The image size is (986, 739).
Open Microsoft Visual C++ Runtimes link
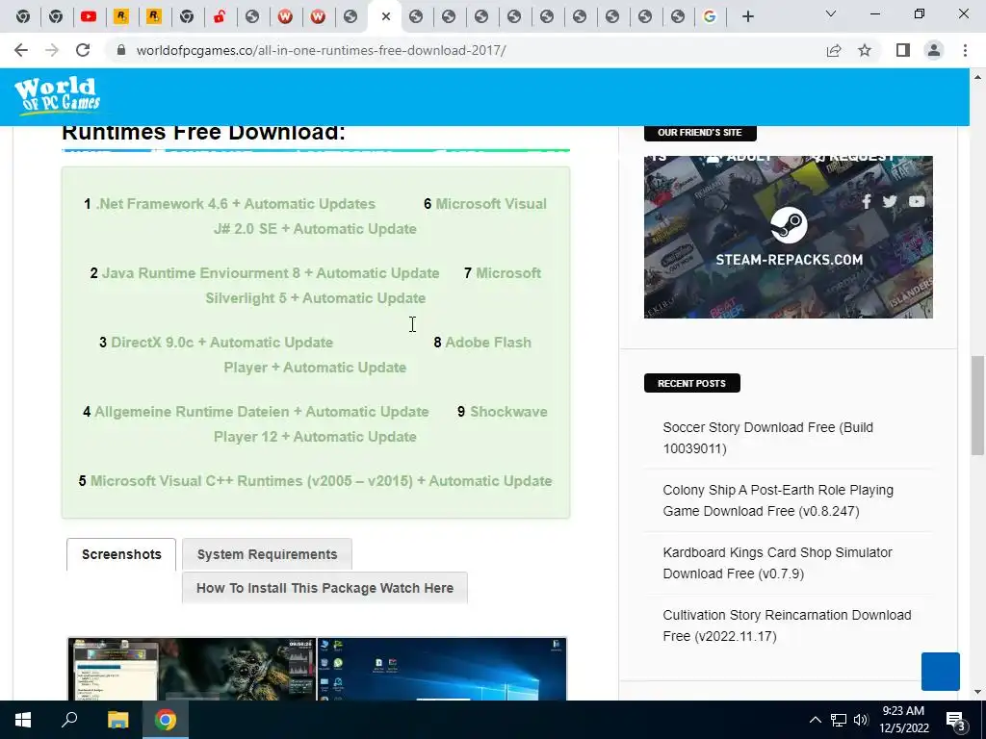pyautogui.click(x=322, y=481)
